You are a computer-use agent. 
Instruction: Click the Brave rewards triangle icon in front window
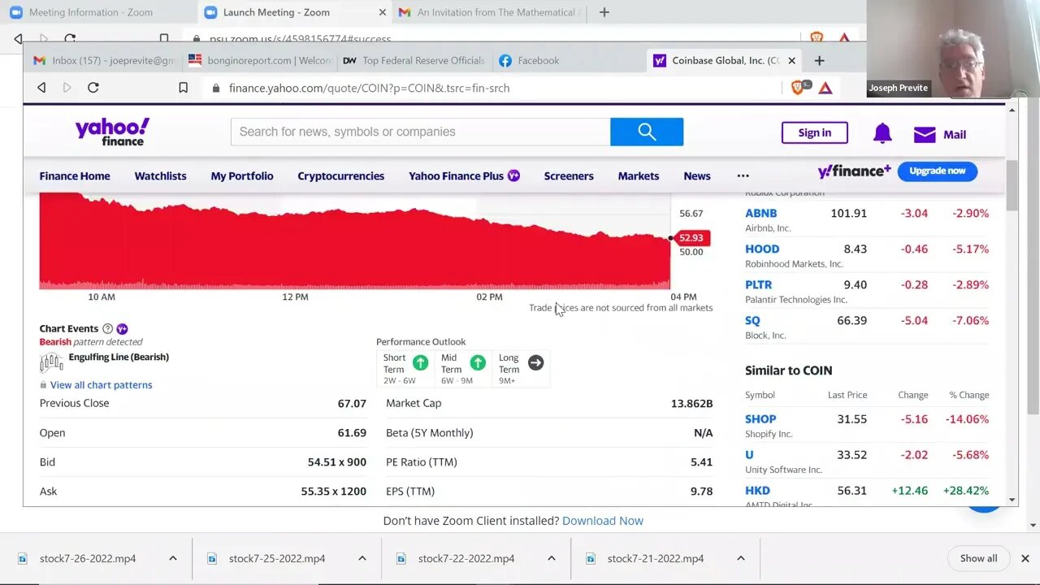click(x=825, y=88)
